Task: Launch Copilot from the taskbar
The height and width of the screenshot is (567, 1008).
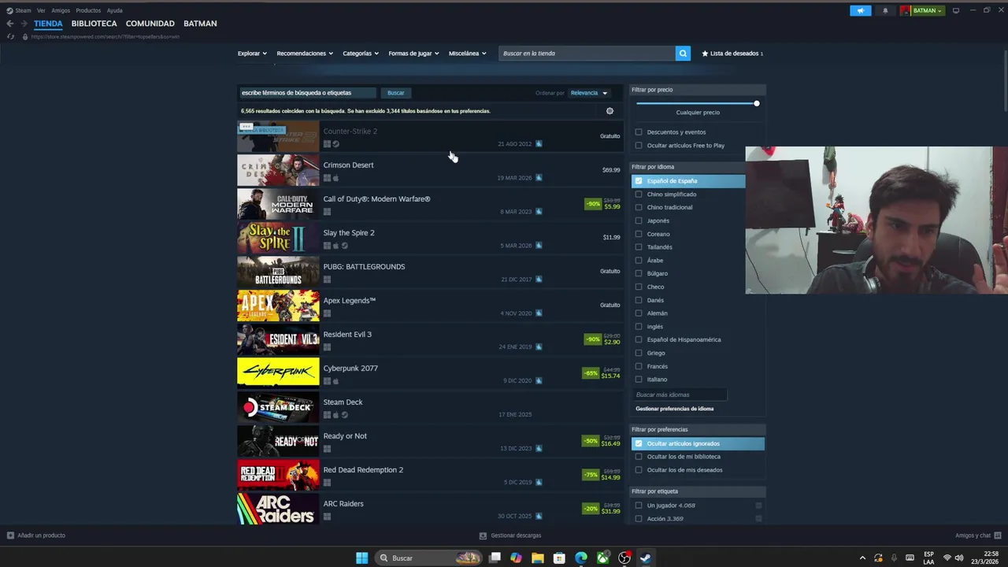Action: [x=516, y=558]
